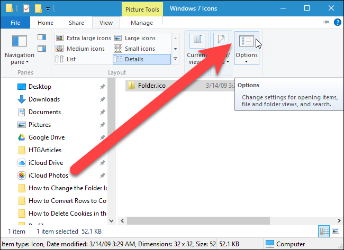Open Google Drive in navigation pane

click(47, 137)
